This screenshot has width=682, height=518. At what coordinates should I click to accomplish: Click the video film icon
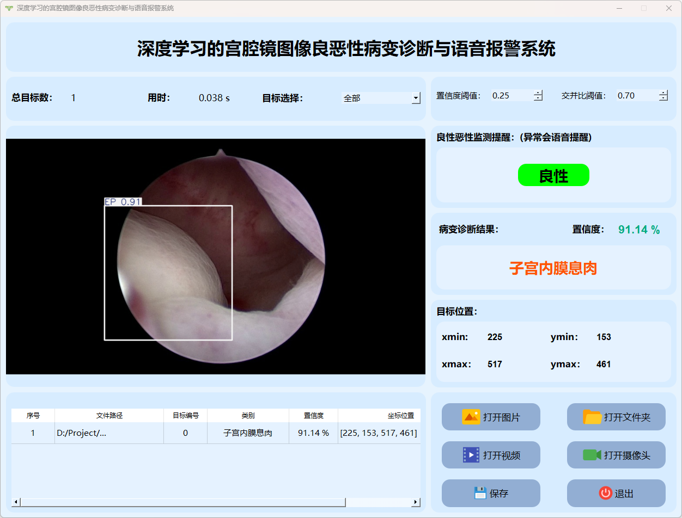pos(471,455)
